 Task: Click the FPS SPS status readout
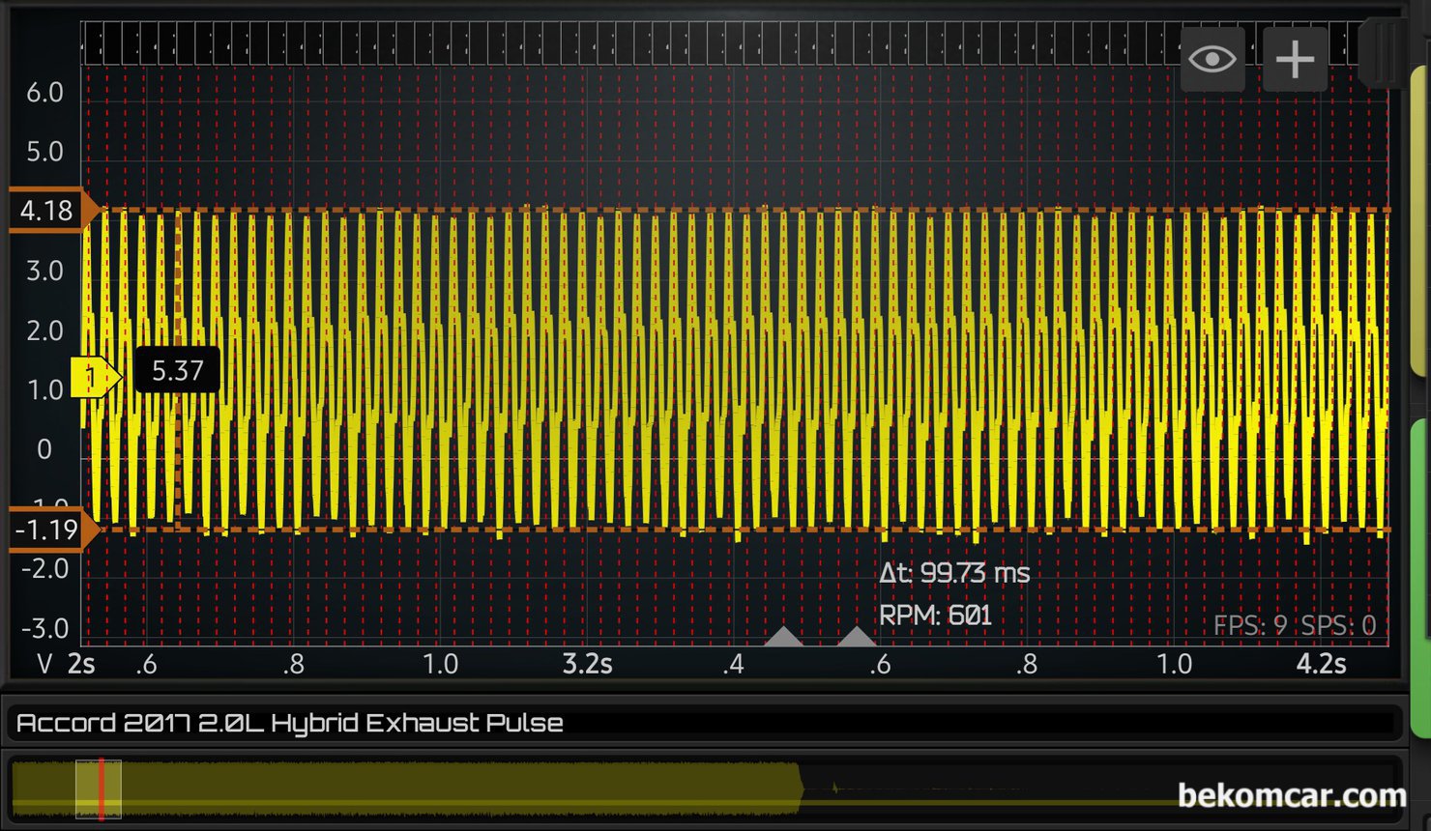pyautogui.click(x=1294, y=625)
